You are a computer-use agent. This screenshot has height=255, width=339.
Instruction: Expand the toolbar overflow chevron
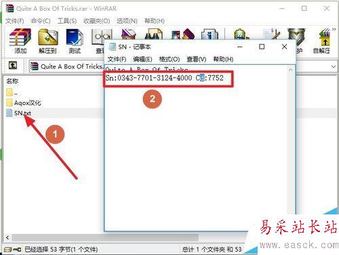coord(334,29)
